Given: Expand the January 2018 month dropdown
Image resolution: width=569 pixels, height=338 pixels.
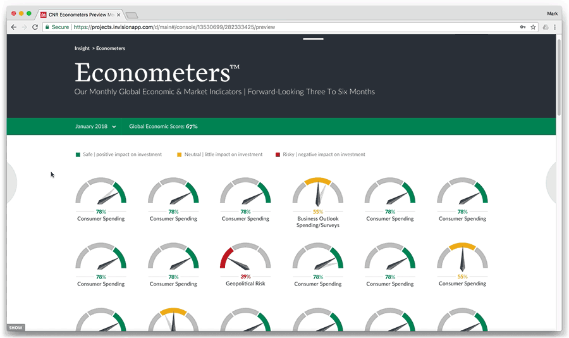Looking at the screenshot, I should (95, 127).
